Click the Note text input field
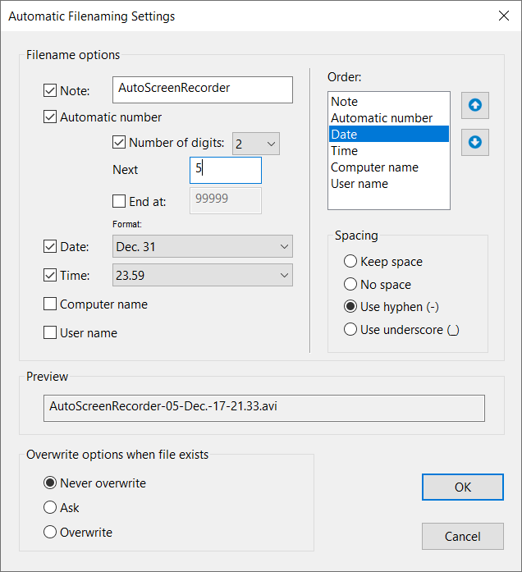 pyautogui.click(x=203, y=89)
